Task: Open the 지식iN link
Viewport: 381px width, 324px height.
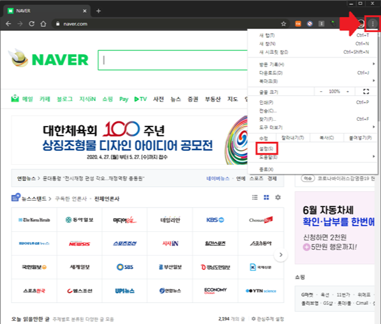Action: pyautogui.click(x=87, y=99)
